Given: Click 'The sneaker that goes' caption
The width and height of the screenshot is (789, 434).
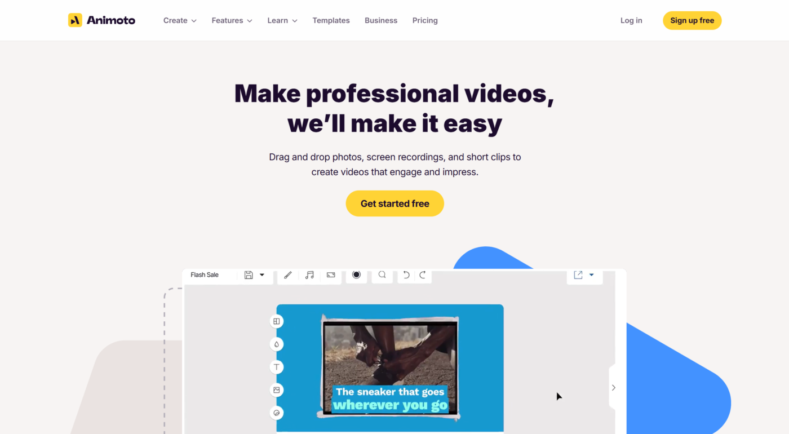Looking at the screenshot, I should point(390,392).
